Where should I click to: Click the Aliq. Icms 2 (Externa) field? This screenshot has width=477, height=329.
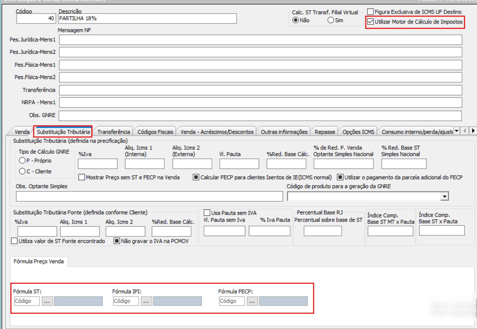point(192,164)
